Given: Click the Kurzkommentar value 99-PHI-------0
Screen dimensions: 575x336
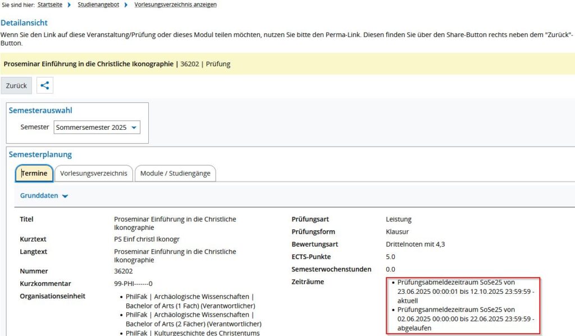Looking at the screenshot, I should click(x=133, y=284).
